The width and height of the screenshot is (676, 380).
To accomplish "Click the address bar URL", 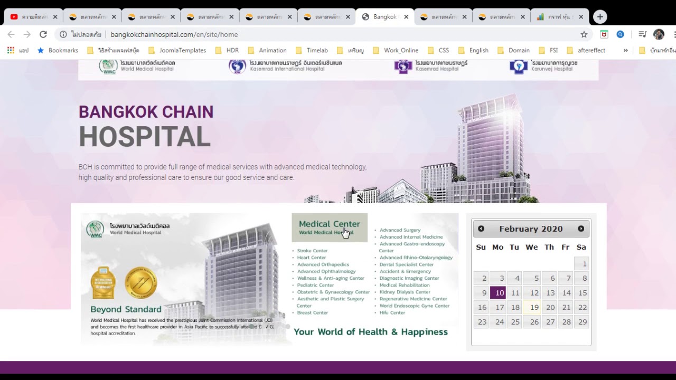I will [x=174, y=34].
